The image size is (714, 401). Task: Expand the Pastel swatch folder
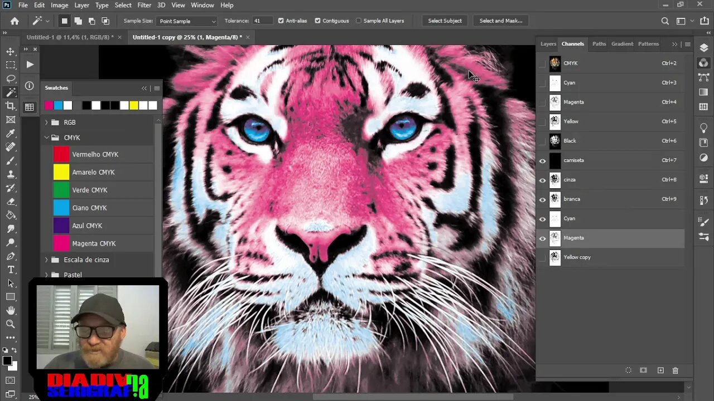point(46,275)
